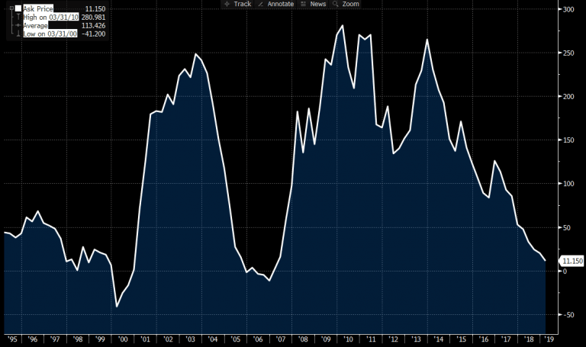586x347 pixels.
Task: Click the '95 year label on time axis
Action: coord(12,338)
